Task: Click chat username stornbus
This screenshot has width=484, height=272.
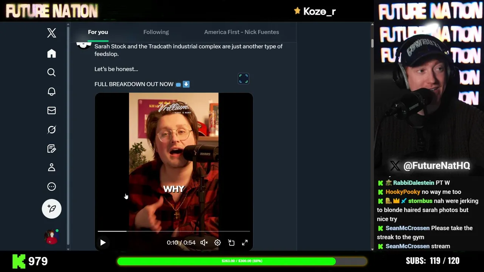Action: coord(420,201)
